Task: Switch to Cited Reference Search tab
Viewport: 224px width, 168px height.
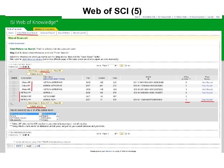Action: 27,33
